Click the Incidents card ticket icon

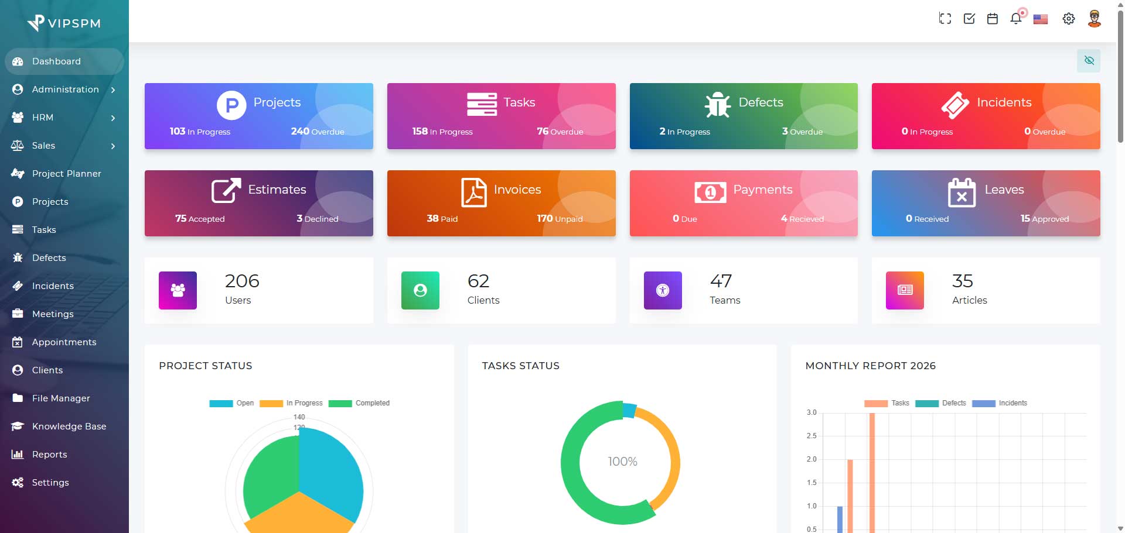pyautogui.click(x=955, y=105)
